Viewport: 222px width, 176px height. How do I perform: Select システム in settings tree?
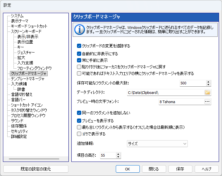[x=17, y=16]
